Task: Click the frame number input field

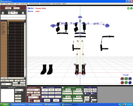Action: [x=13, y=13]
